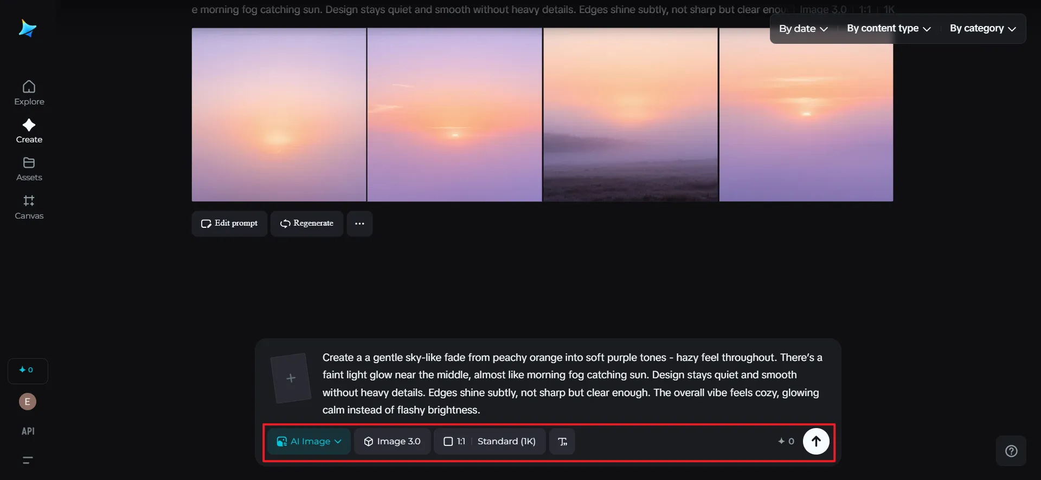
Task: Open the more options ellipsis menu
Action: point(359,223)
